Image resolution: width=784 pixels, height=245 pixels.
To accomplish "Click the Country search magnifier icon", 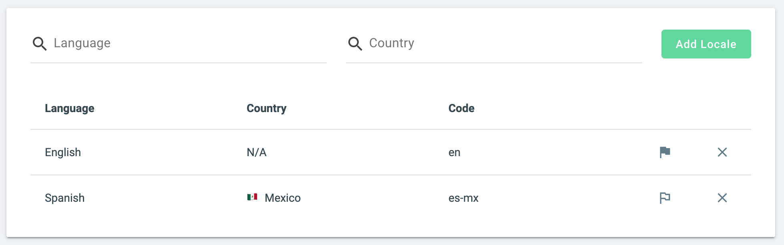I will [355, 44].
